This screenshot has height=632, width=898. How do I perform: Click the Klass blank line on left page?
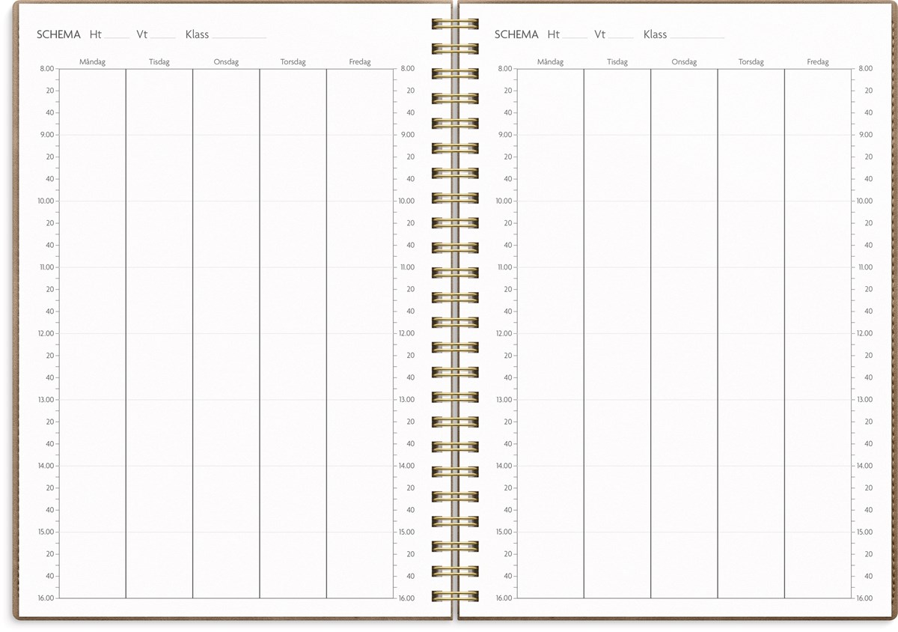239,36
